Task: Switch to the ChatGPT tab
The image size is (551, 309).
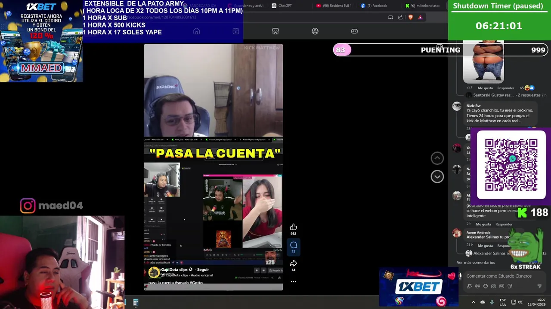Action: pos(282,6)
